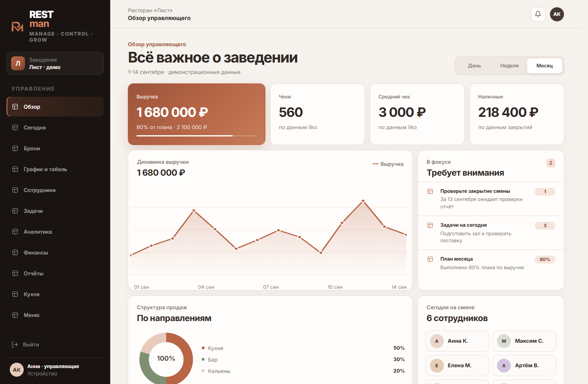588x384 pixels.
Task: Select the Месяц period tab
Action: tap(545, 66)
